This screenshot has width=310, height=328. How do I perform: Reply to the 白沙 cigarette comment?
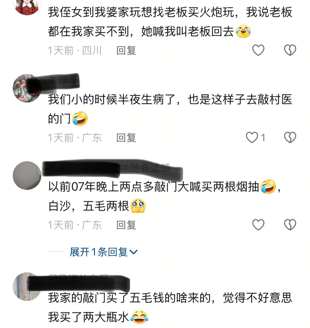[x=126, y=225]
